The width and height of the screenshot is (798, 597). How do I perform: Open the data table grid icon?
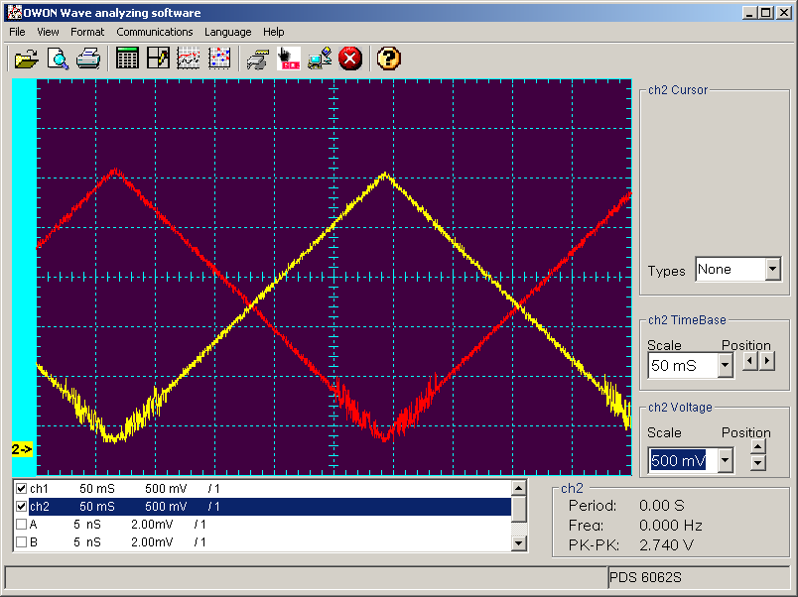[127, 59]
